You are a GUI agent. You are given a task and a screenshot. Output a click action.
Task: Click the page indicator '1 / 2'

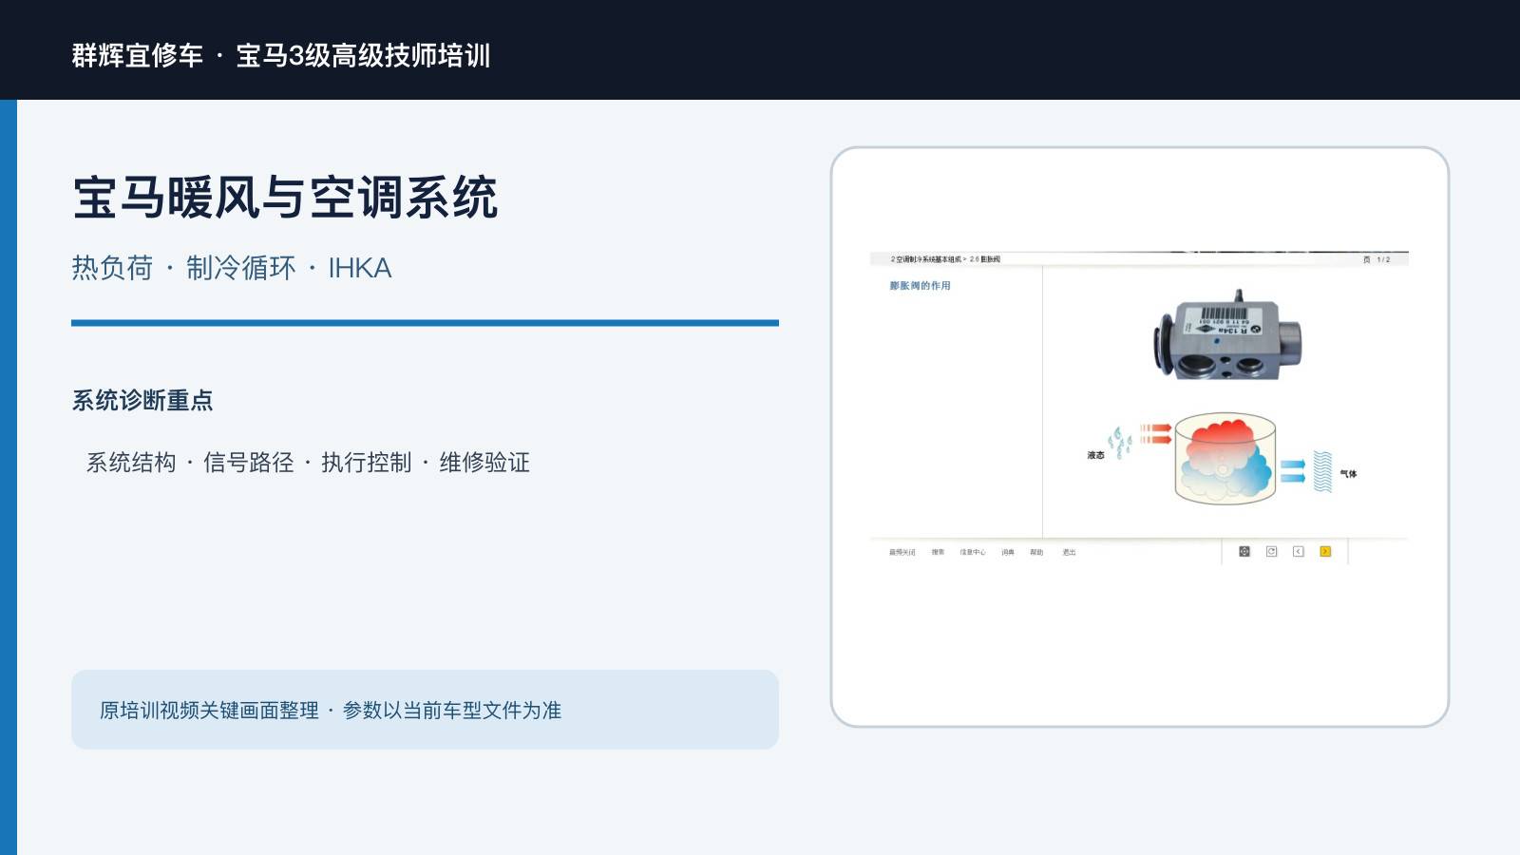coord(1383,259)
